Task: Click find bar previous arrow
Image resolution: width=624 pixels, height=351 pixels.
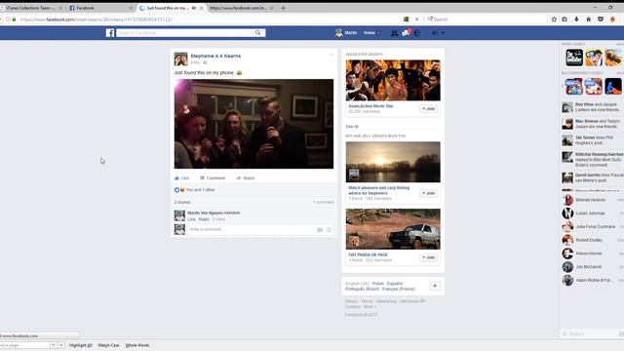Action: click(x=54, y=345)
